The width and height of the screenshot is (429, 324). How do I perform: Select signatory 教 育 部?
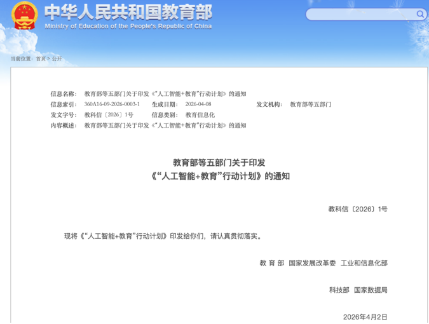click(272, 263)
